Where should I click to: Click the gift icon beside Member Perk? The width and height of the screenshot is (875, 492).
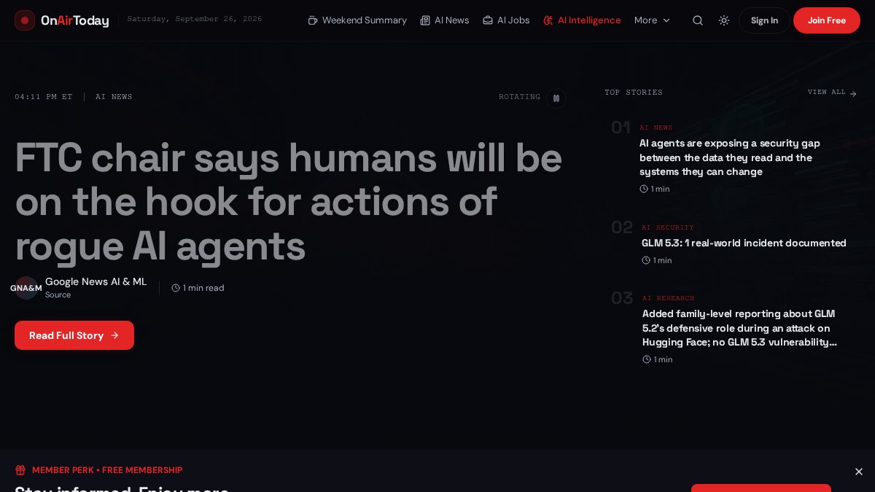pos(20,470)
